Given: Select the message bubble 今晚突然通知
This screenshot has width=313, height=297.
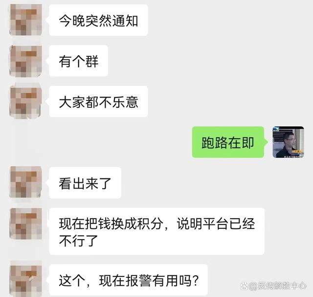Looking at the screenshot, I should (98, 20).
